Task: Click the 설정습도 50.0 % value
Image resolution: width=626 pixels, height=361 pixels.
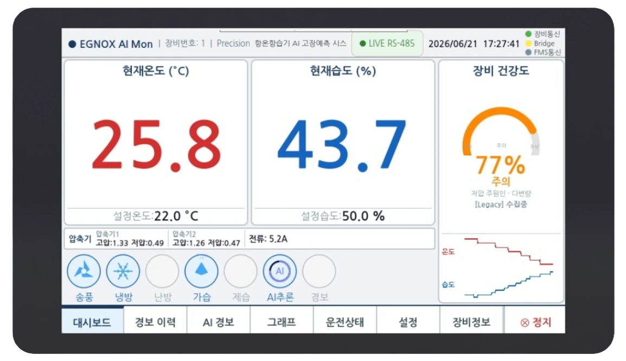Action: (363, 216)
